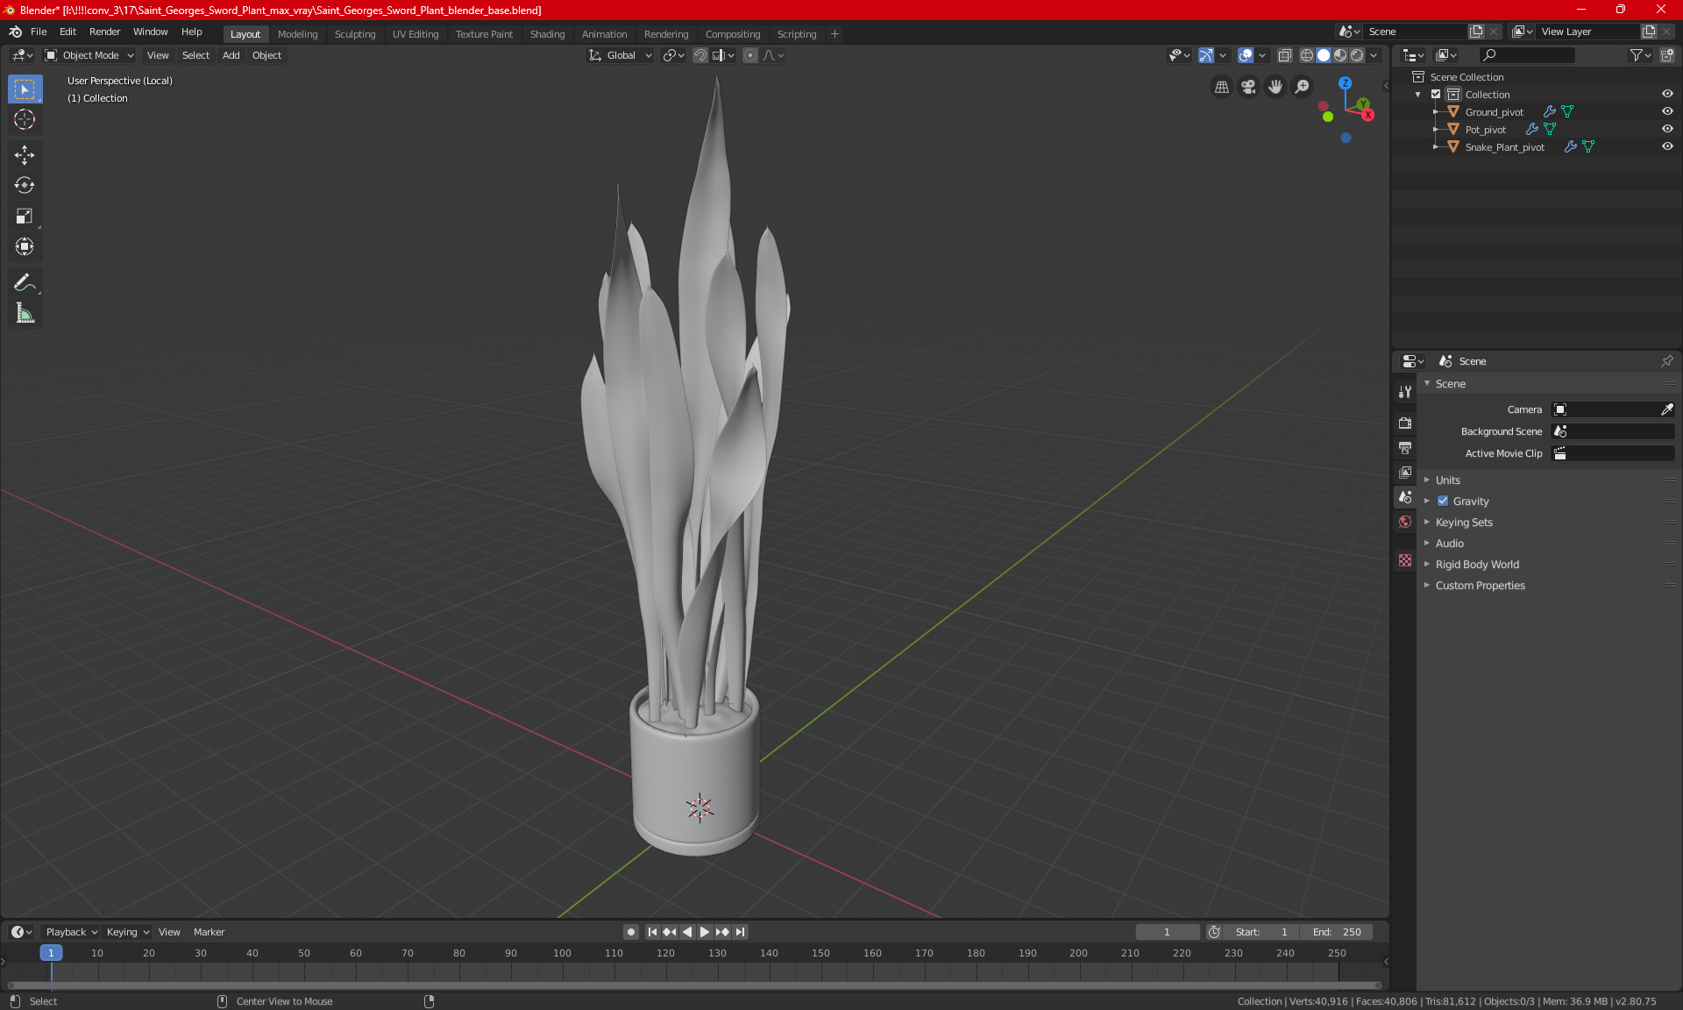
Task: Switch to material preview shading
Action: [x=1340, y=55]
